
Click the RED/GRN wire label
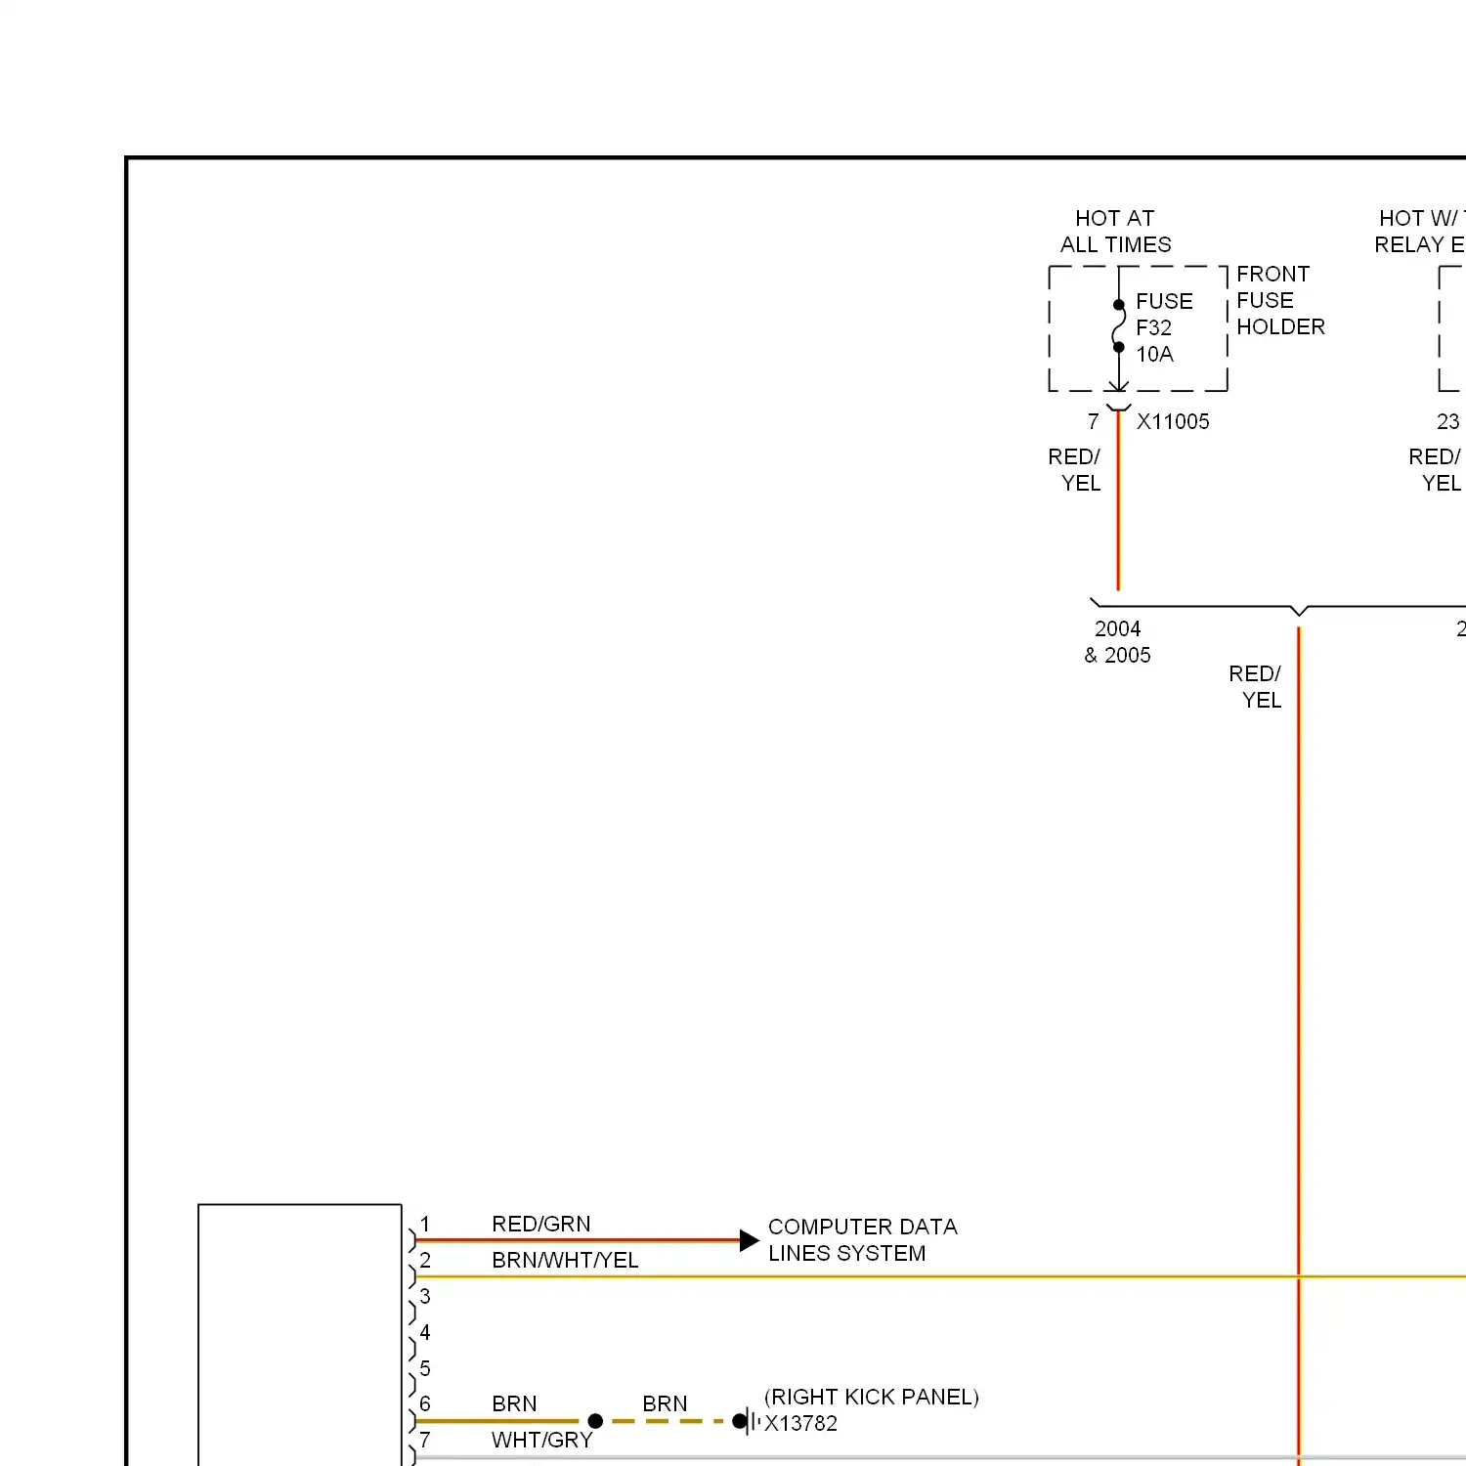(x=541, y=1224)
